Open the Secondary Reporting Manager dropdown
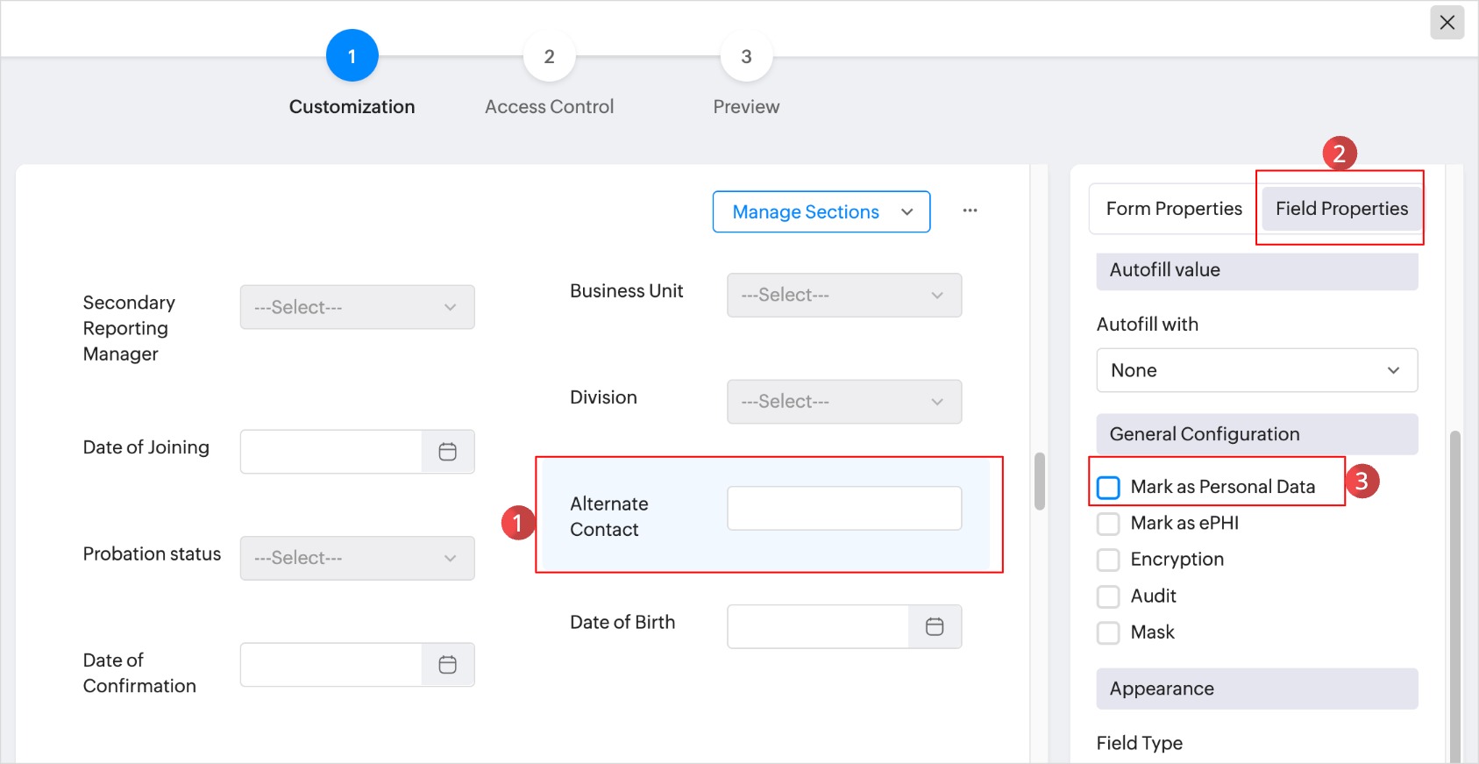1479x764 pixels. [x=357, y=307]
